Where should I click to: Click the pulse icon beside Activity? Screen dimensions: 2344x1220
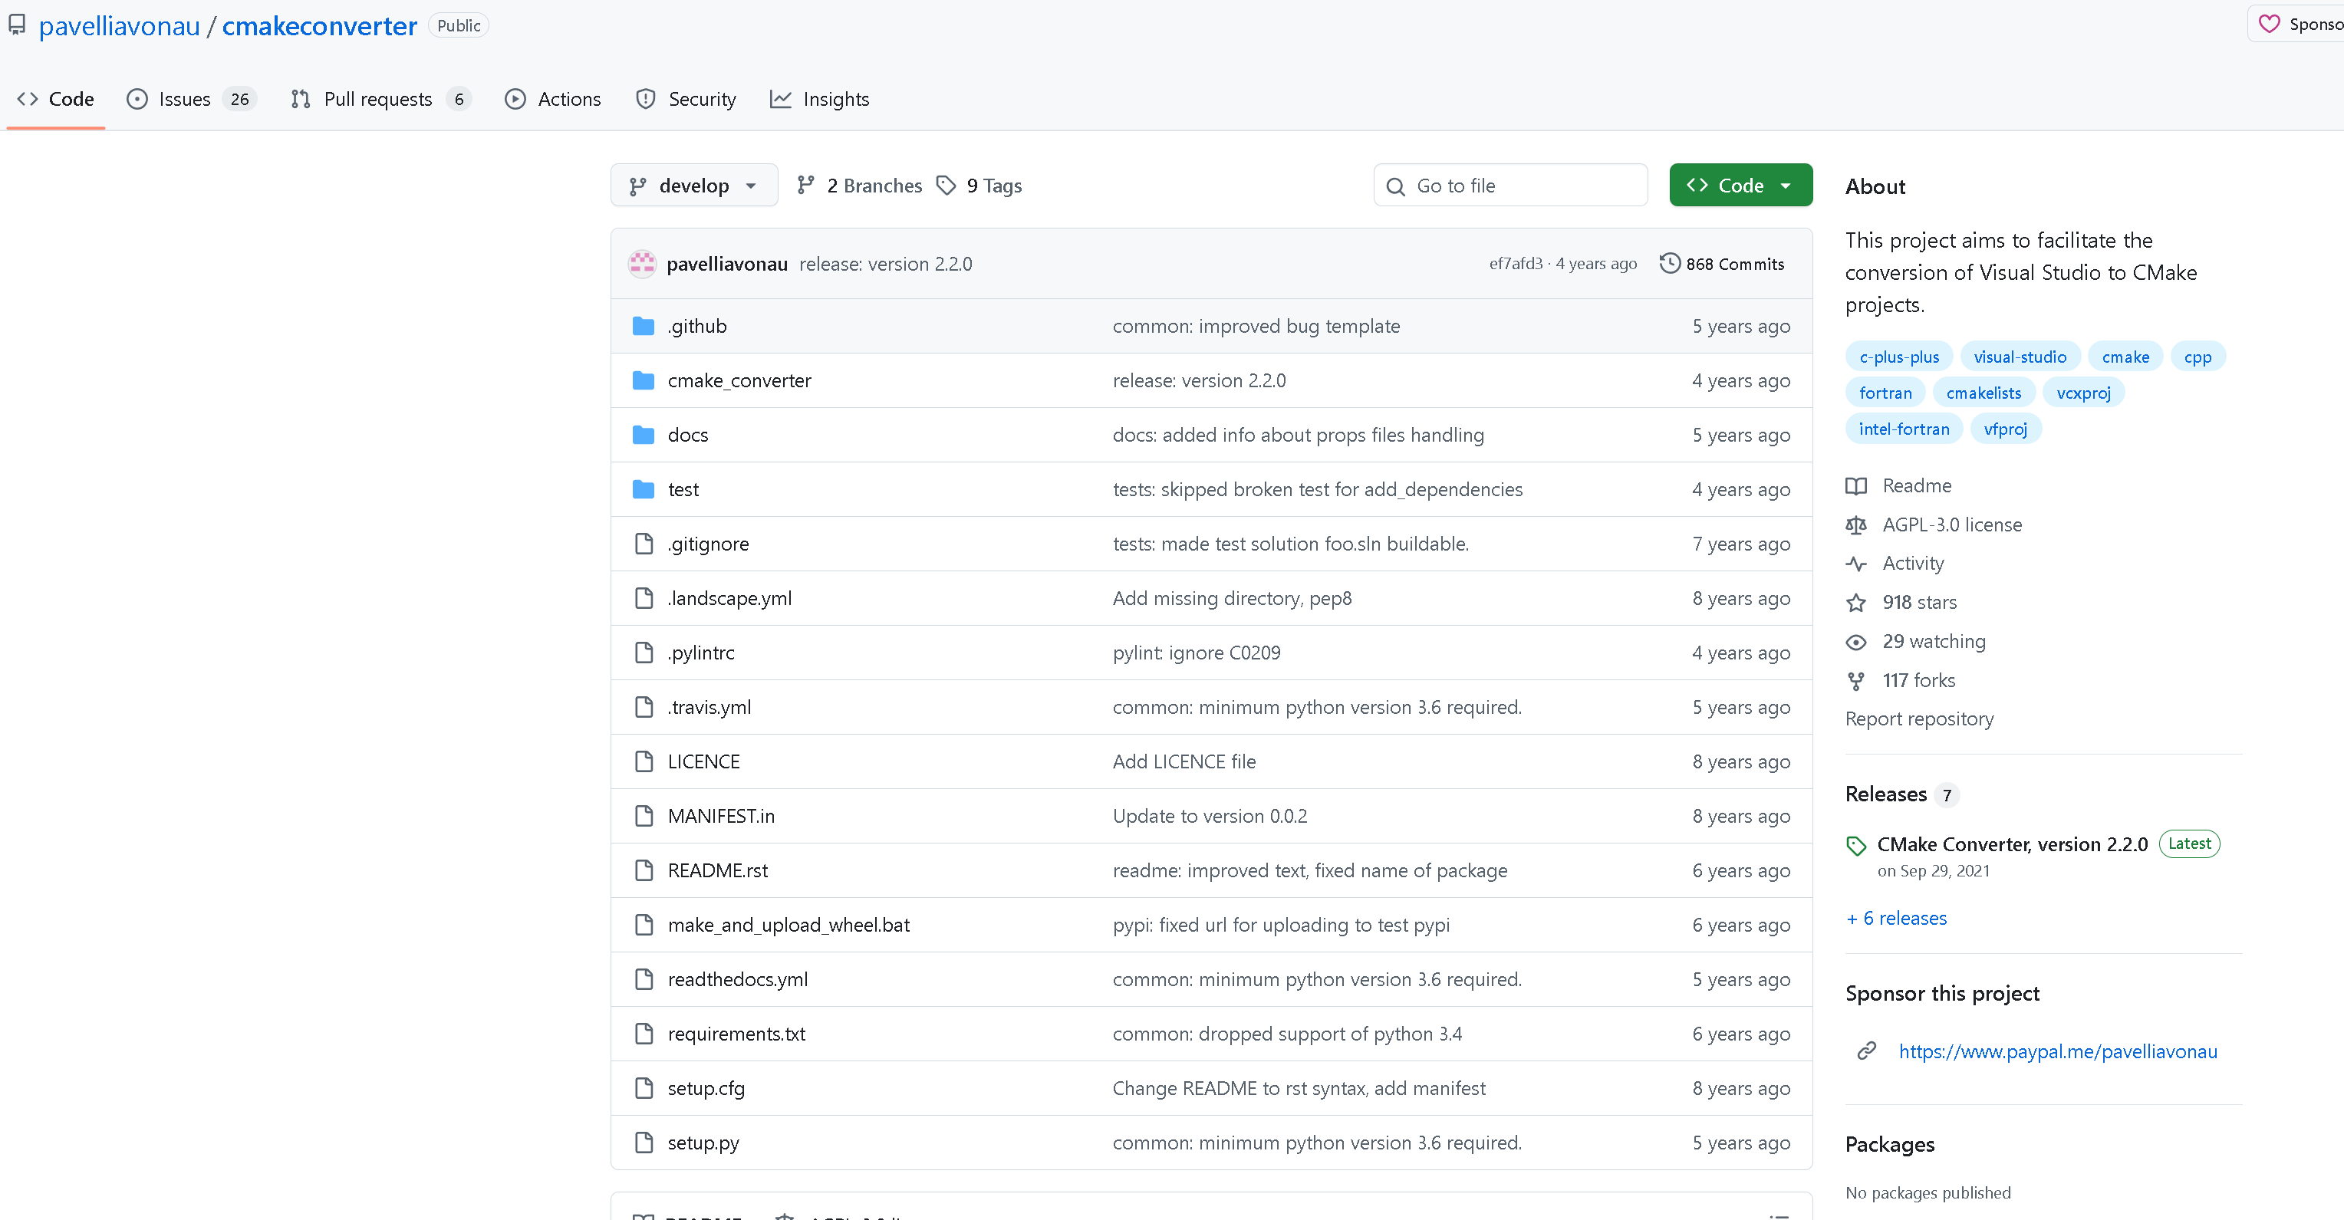[1856, 564]
